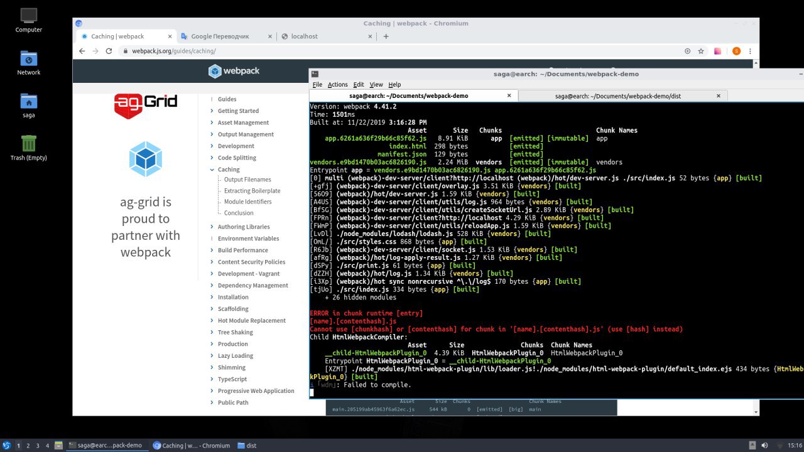Open the orange profile avatar in Chromium
Image resolution: width=804 pixels, height=452 pixels.
[736, 51]
